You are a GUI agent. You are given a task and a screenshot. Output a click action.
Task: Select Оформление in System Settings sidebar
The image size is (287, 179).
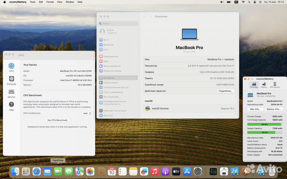(x=108, y=82)
